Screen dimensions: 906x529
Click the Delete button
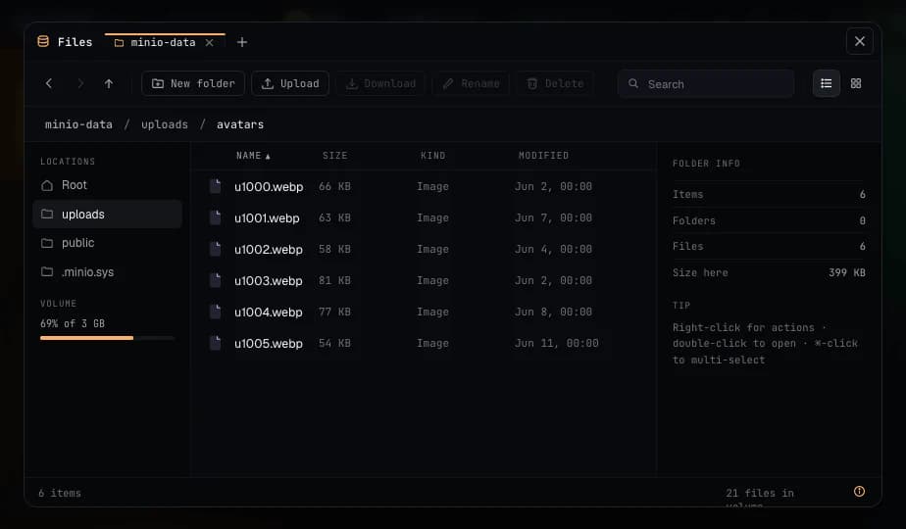(x=555, y=83)
